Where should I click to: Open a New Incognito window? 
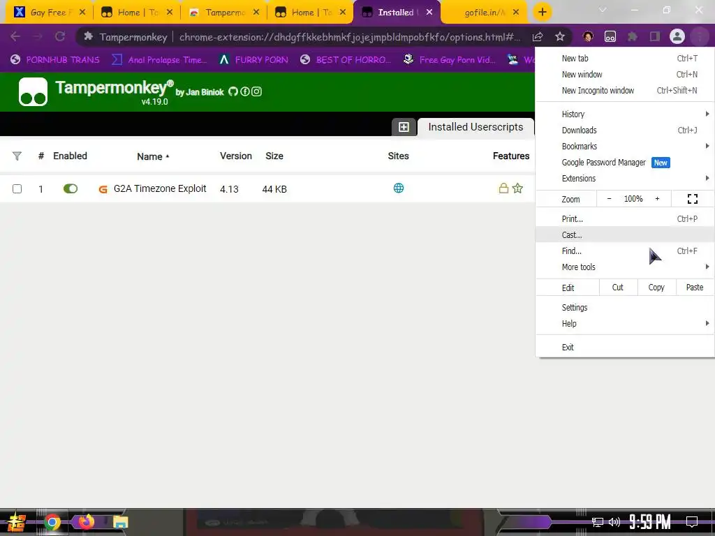pyautogui.click(x=625, y=90)
